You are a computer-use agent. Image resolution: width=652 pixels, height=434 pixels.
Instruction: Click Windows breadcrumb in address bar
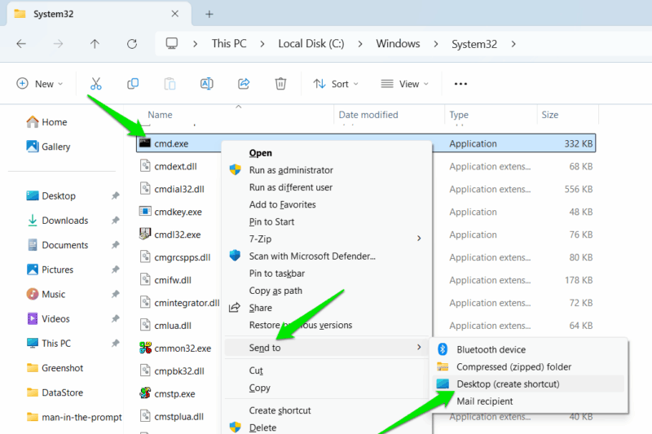coord(398,44)
